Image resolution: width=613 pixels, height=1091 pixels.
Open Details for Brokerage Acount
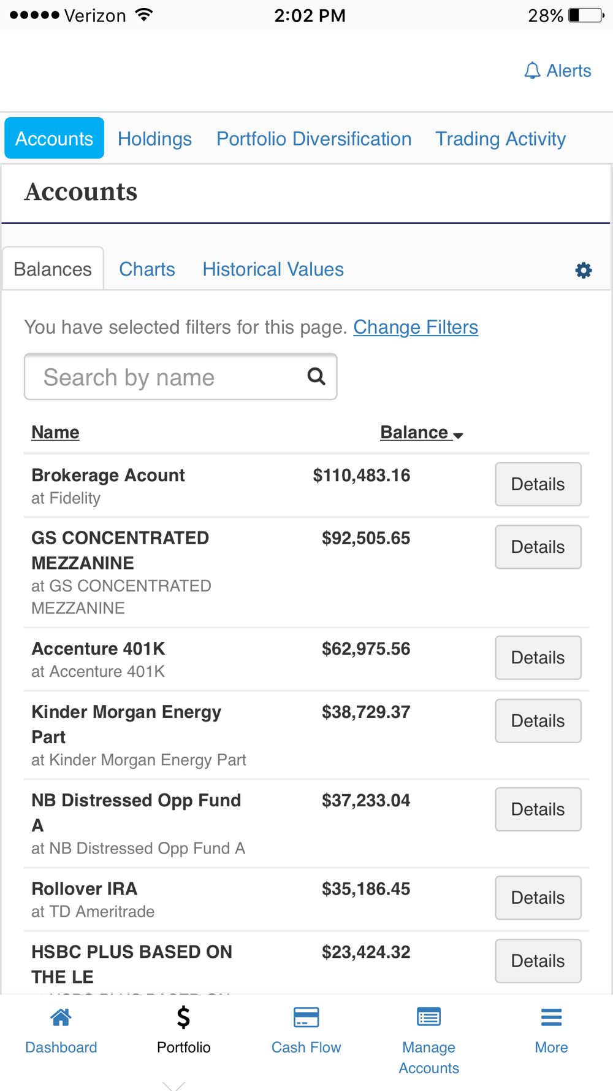(538, 484)
